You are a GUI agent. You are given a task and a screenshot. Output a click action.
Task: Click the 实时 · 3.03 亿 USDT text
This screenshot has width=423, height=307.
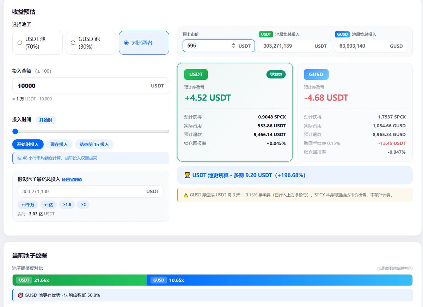point(36,214)
